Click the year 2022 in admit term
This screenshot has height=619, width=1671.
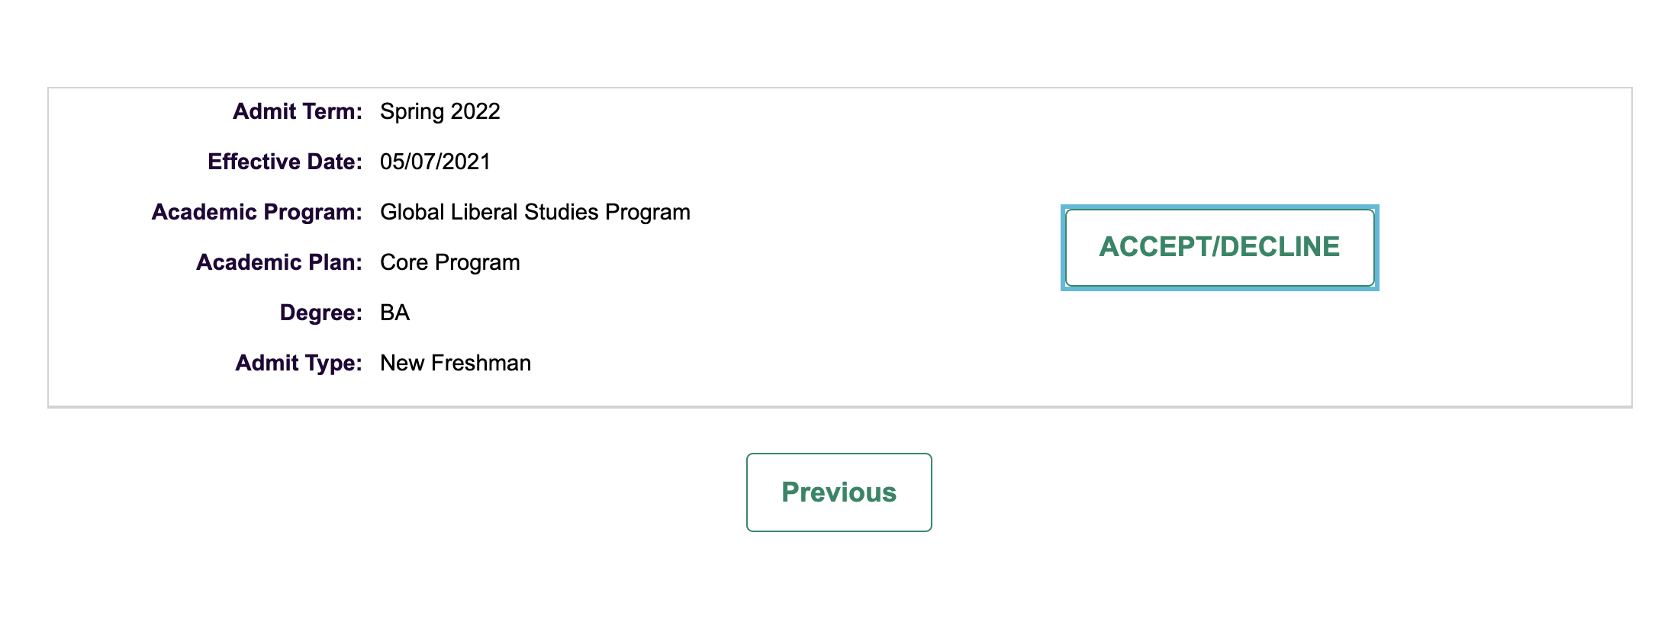475,111
